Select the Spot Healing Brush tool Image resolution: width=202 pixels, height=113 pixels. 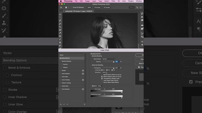pyautogui.click(x=60, y=36)
